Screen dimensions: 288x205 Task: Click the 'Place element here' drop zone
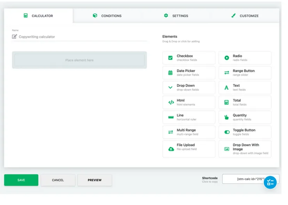tap(79, 60)
